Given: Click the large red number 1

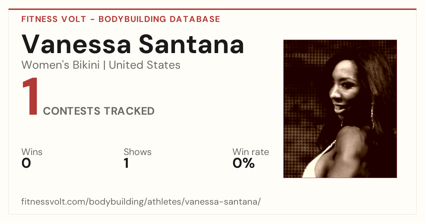Looking at the screenshot, I should 30,97.
